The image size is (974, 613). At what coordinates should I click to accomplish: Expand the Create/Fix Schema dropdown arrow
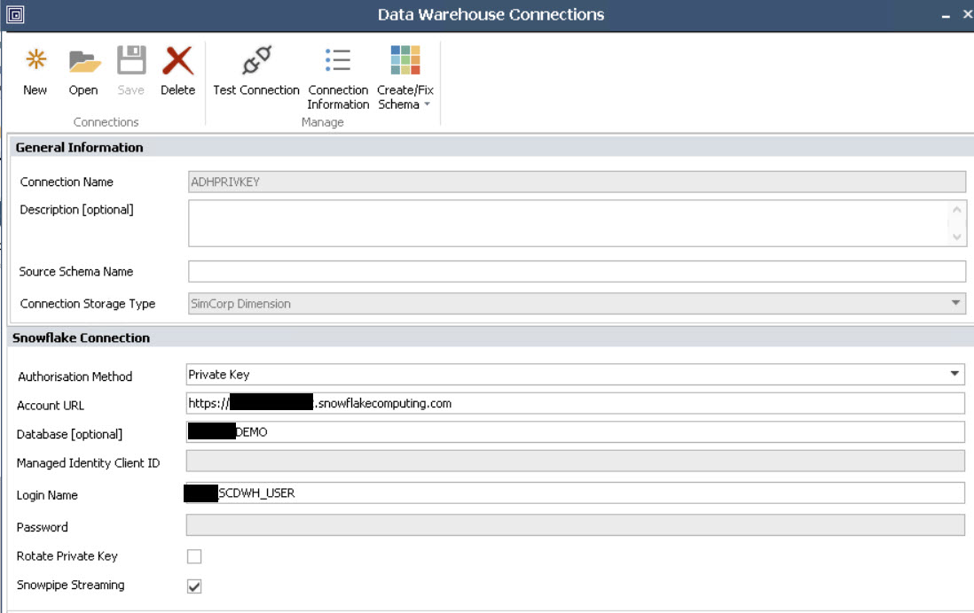428,105
